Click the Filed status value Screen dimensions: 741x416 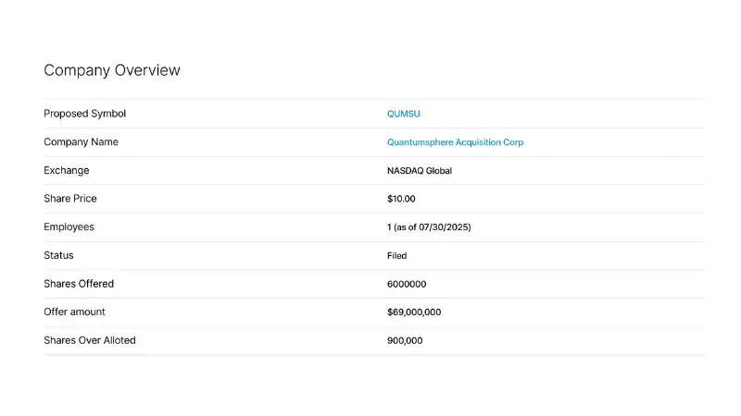(396, 256)
